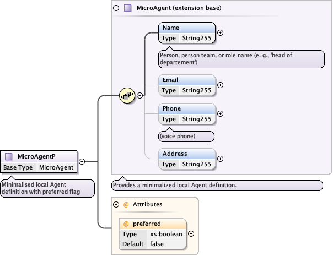
Task: Click the MicroAgent base type value
Action: [x=56, y=167]
